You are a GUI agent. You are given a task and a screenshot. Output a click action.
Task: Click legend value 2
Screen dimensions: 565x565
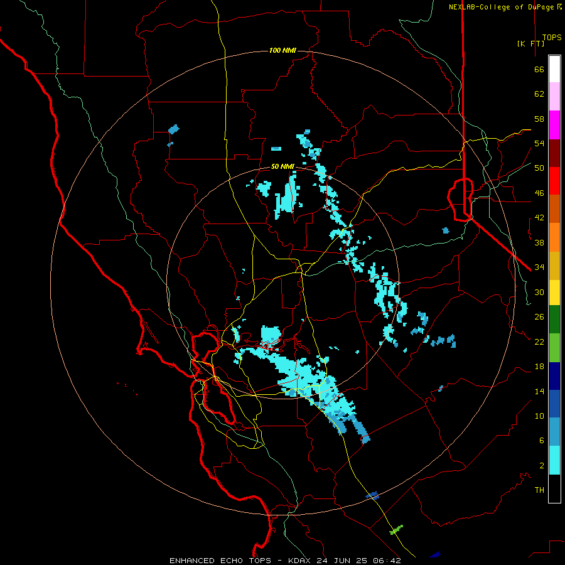tap(541, 466)
